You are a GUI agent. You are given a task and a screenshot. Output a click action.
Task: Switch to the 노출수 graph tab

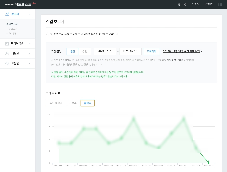[73, 103]
